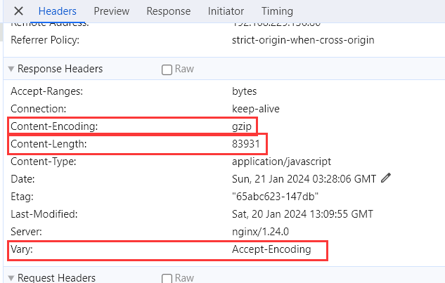Click the Content-Encoding gzip value

242,126
